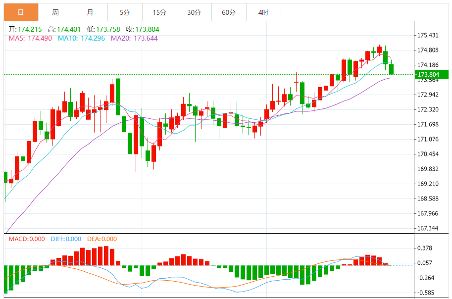Select the 日 daily timeframe tab
Image resolution: width=452 pixels, height=299 pixels.
click(21, 12)
